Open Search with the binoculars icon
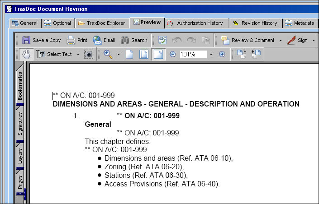319x204 pixels. pos(125,40)
